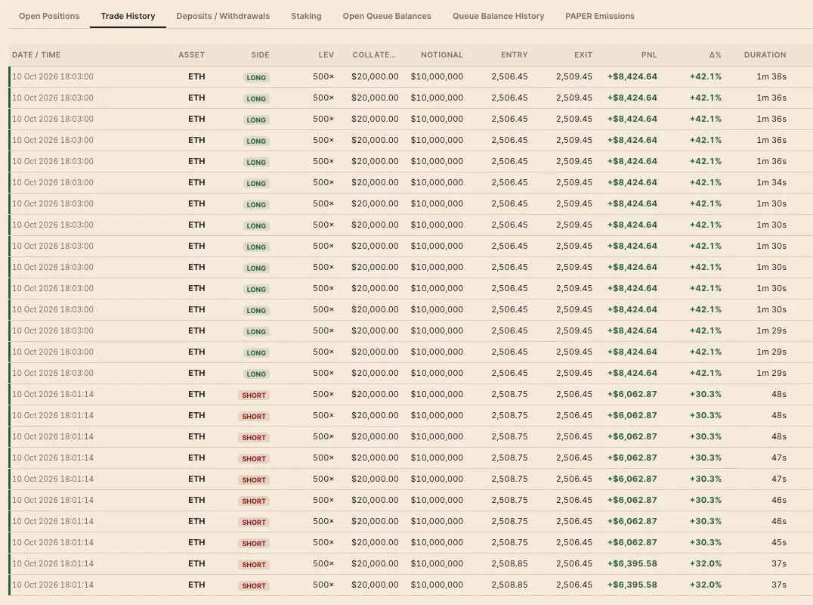Select the active Trade History tab
This screenshot has width=813, height=605.
coord(128,16)
